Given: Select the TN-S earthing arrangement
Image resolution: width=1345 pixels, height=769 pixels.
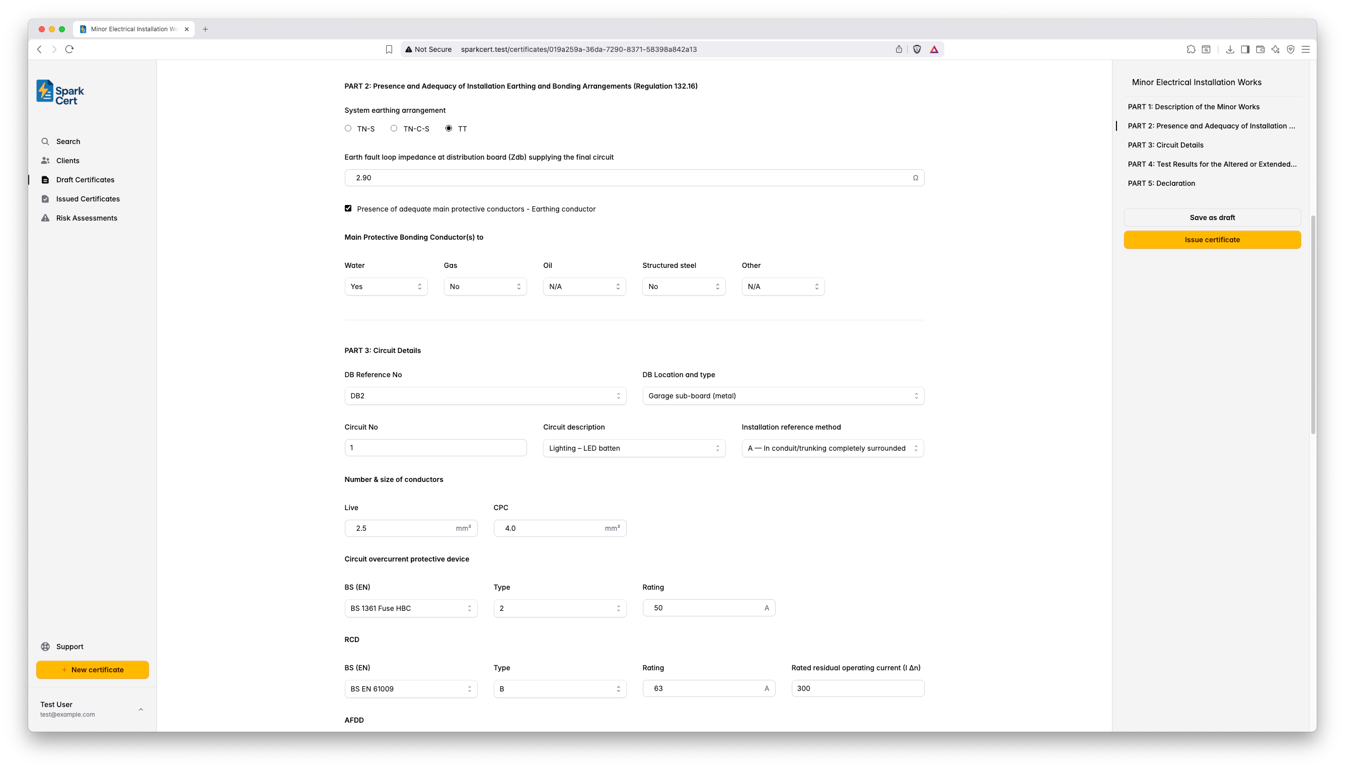Looking at the screenshot, I should 348,128.
